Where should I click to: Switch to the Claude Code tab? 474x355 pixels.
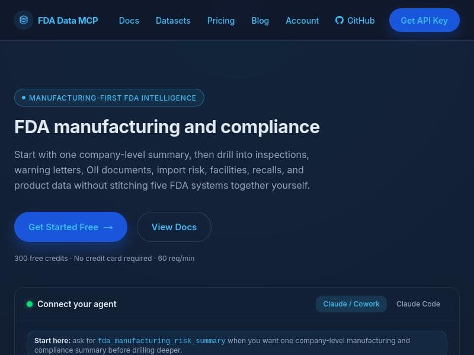418,304
